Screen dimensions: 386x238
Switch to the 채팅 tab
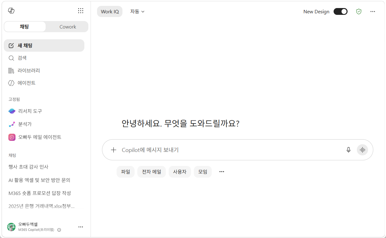click(24, 27)
